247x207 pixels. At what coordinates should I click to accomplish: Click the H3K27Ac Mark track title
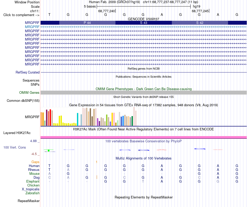[144, 129]
